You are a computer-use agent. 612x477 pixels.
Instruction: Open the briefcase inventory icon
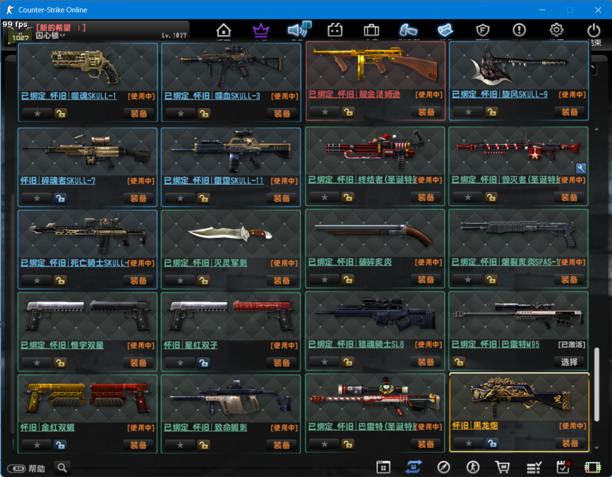[x=371, y=30]
